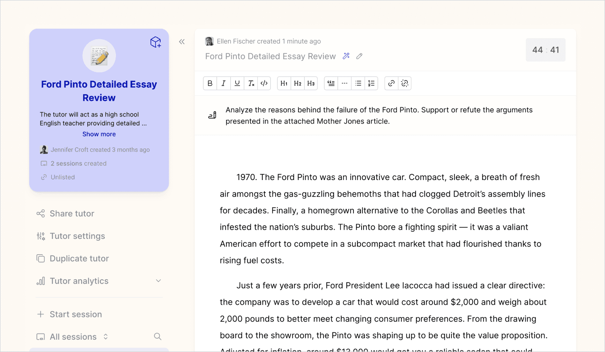The width and height of the screenshot is (605, 352).
Task: Collapse the sidebar with double chevron
Action: click(182, 42)
